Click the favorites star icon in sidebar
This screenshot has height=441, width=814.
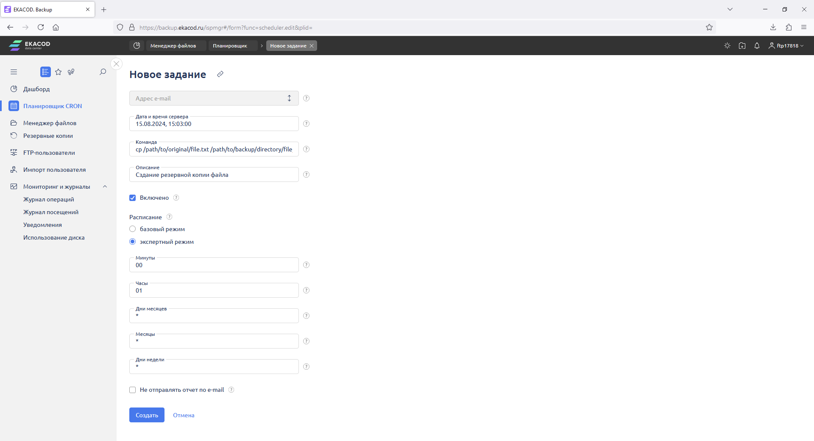tap(59, 72)
